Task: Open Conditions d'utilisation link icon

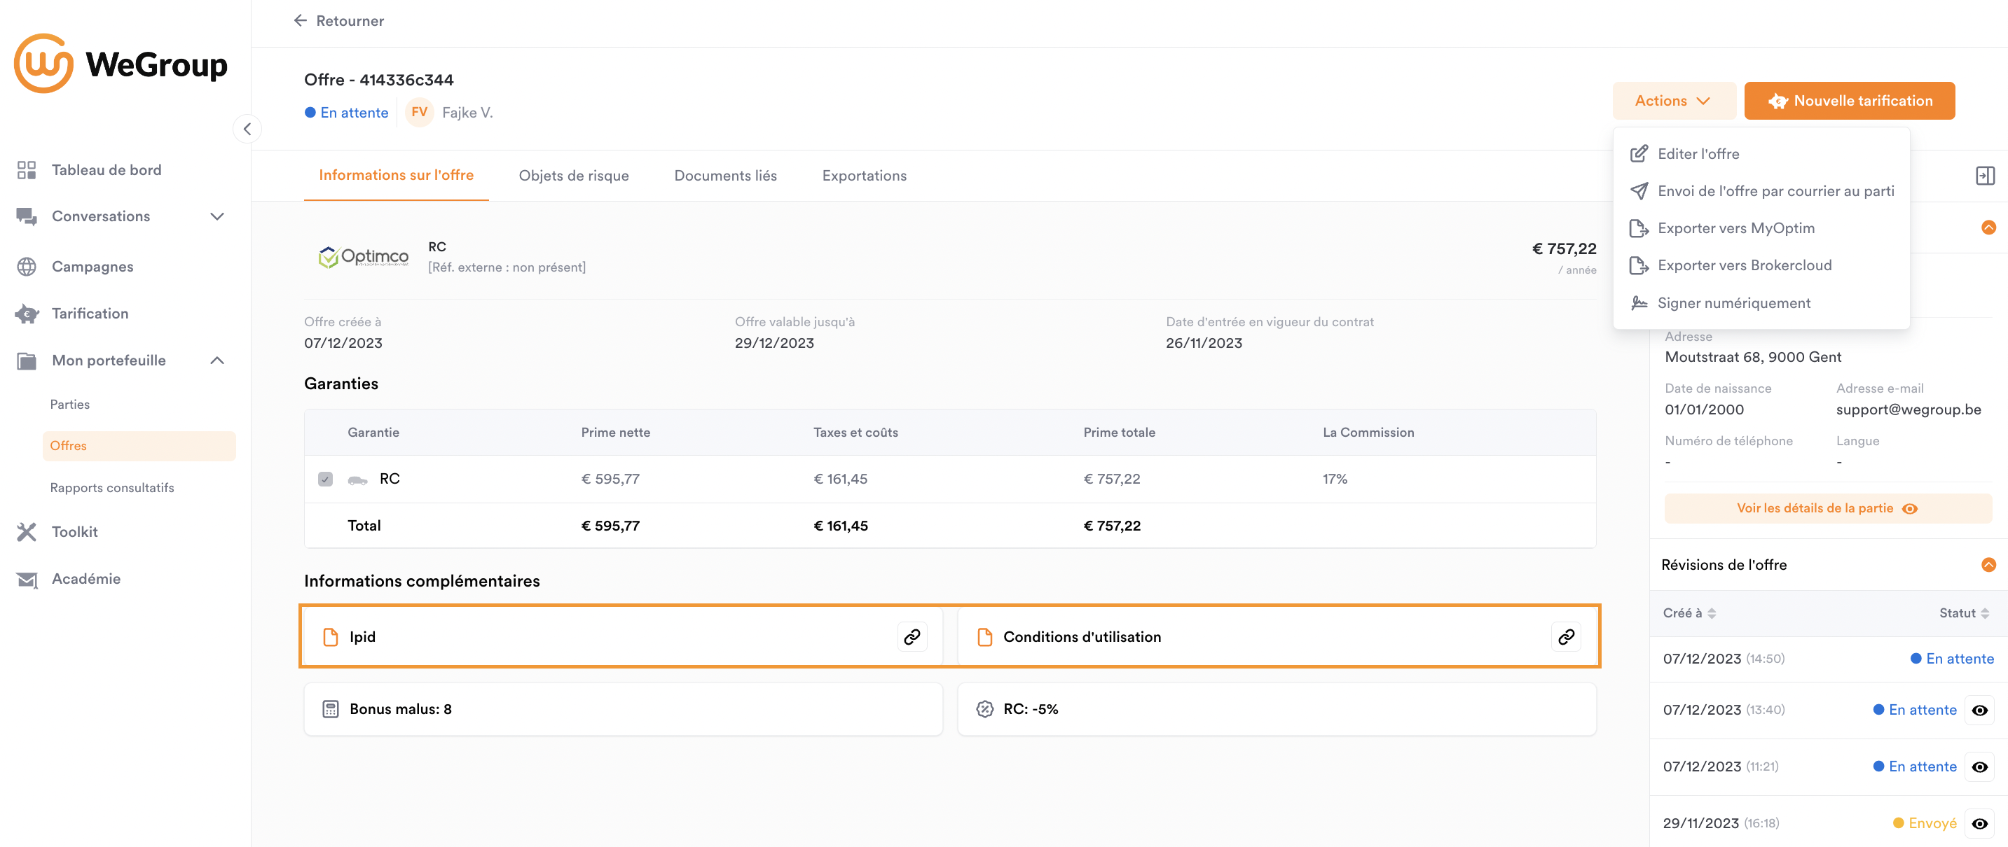Action: coord(1565,637)
